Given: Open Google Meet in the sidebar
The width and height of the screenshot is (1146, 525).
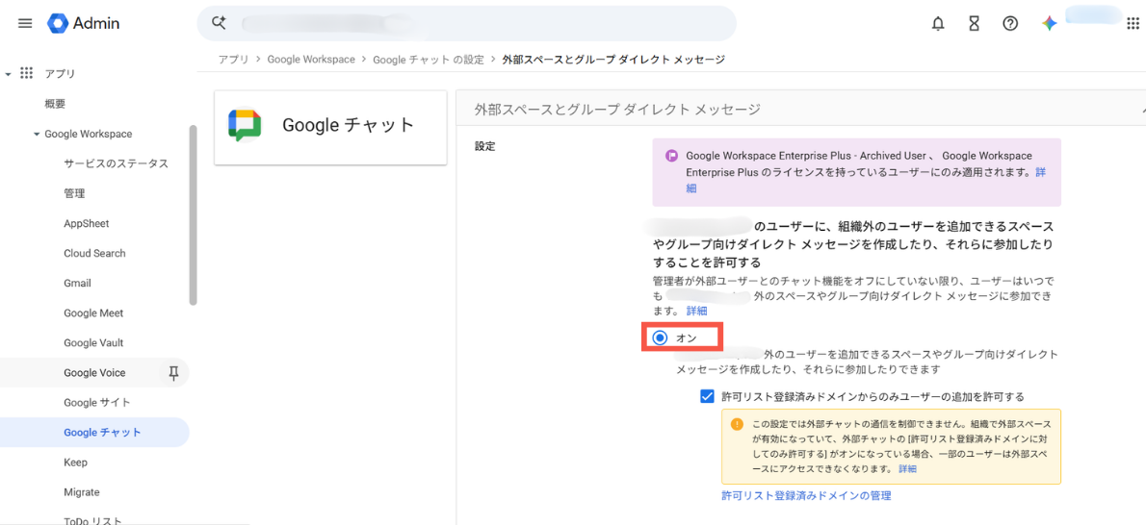Looking at the screenshot, I should (x=93, y=313).
